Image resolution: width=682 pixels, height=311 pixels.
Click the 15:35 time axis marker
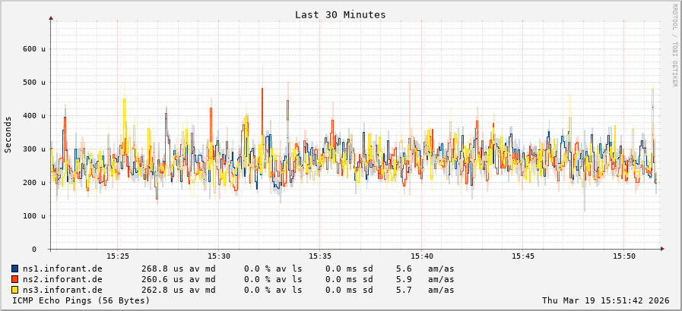pyautogui.click(x=320, y=256)
